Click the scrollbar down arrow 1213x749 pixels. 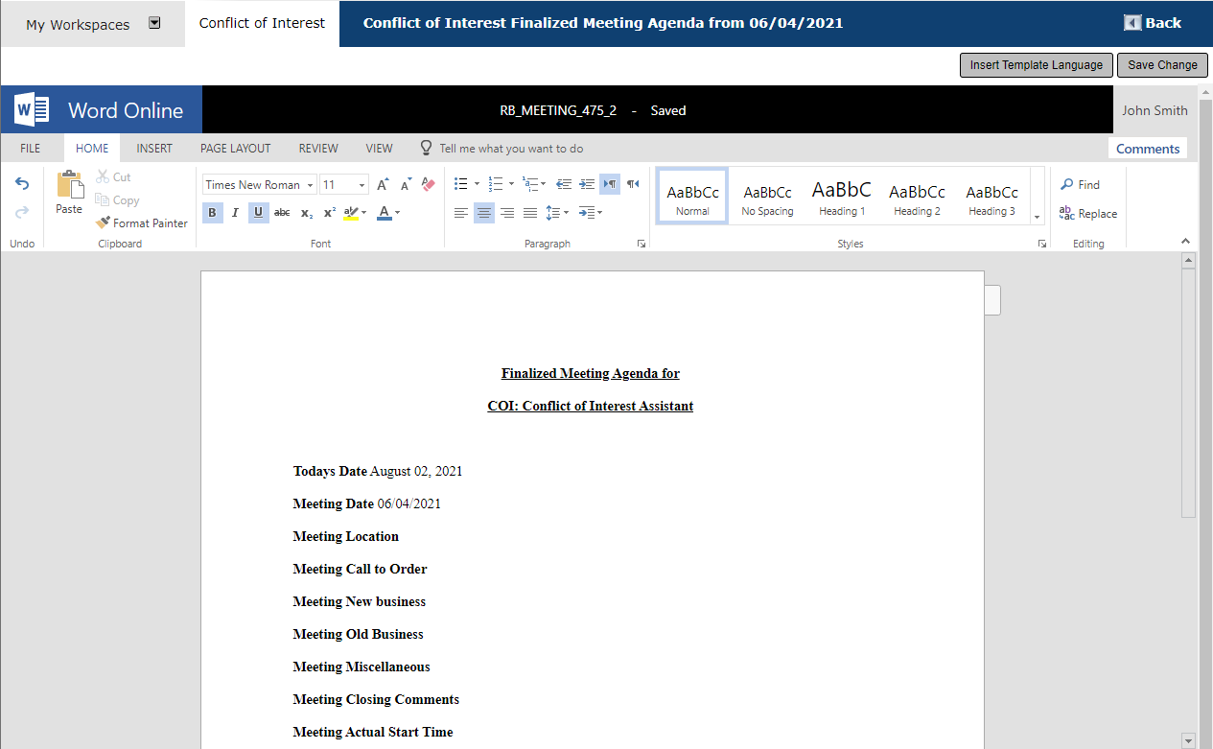pos(1189,740)
